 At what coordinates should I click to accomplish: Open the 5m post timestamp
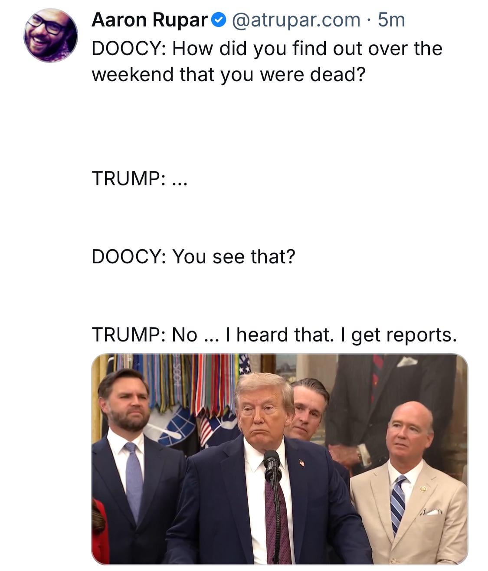point(391,20)
